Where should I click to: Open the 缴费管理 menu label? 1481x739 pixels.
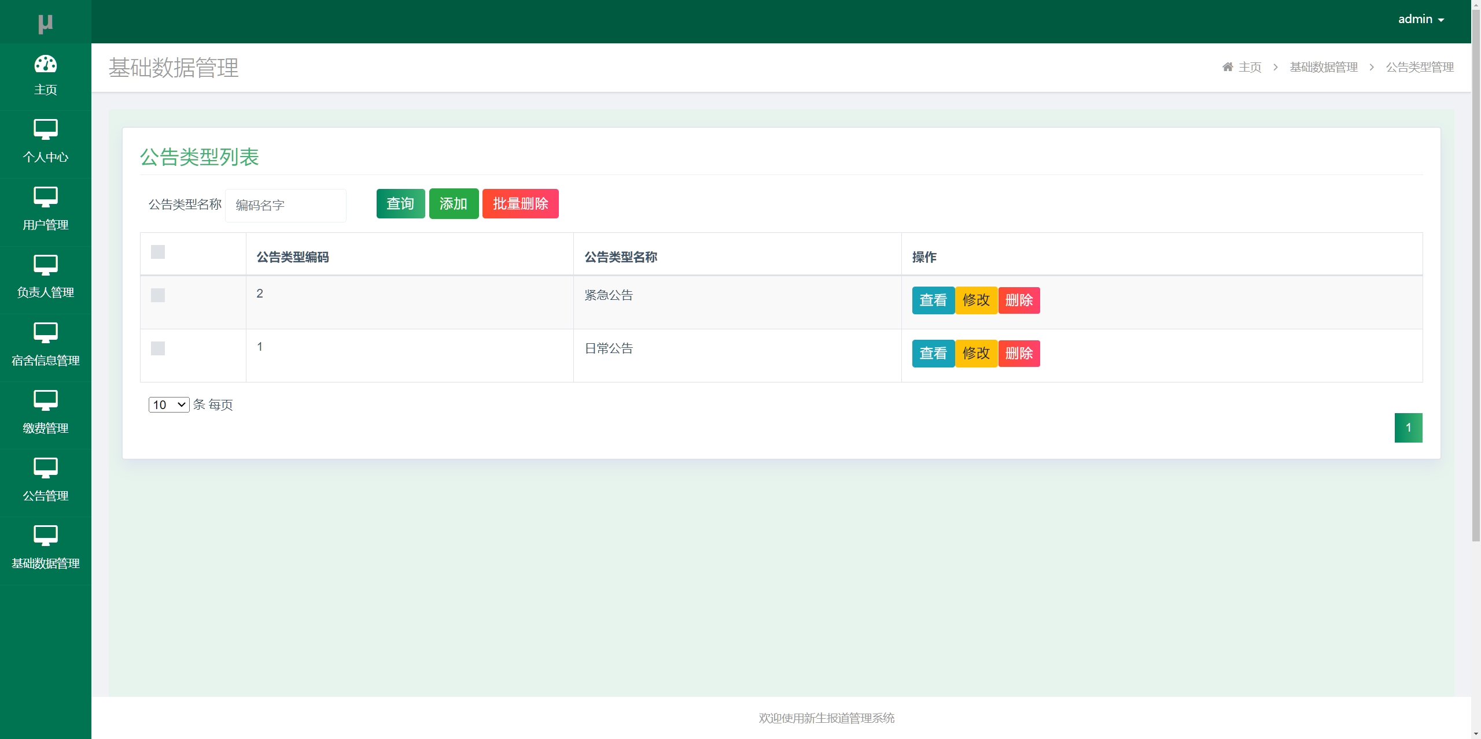[x=45, y=428]
